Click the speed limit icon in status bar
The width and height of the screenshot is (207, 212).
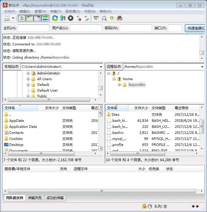150,206
